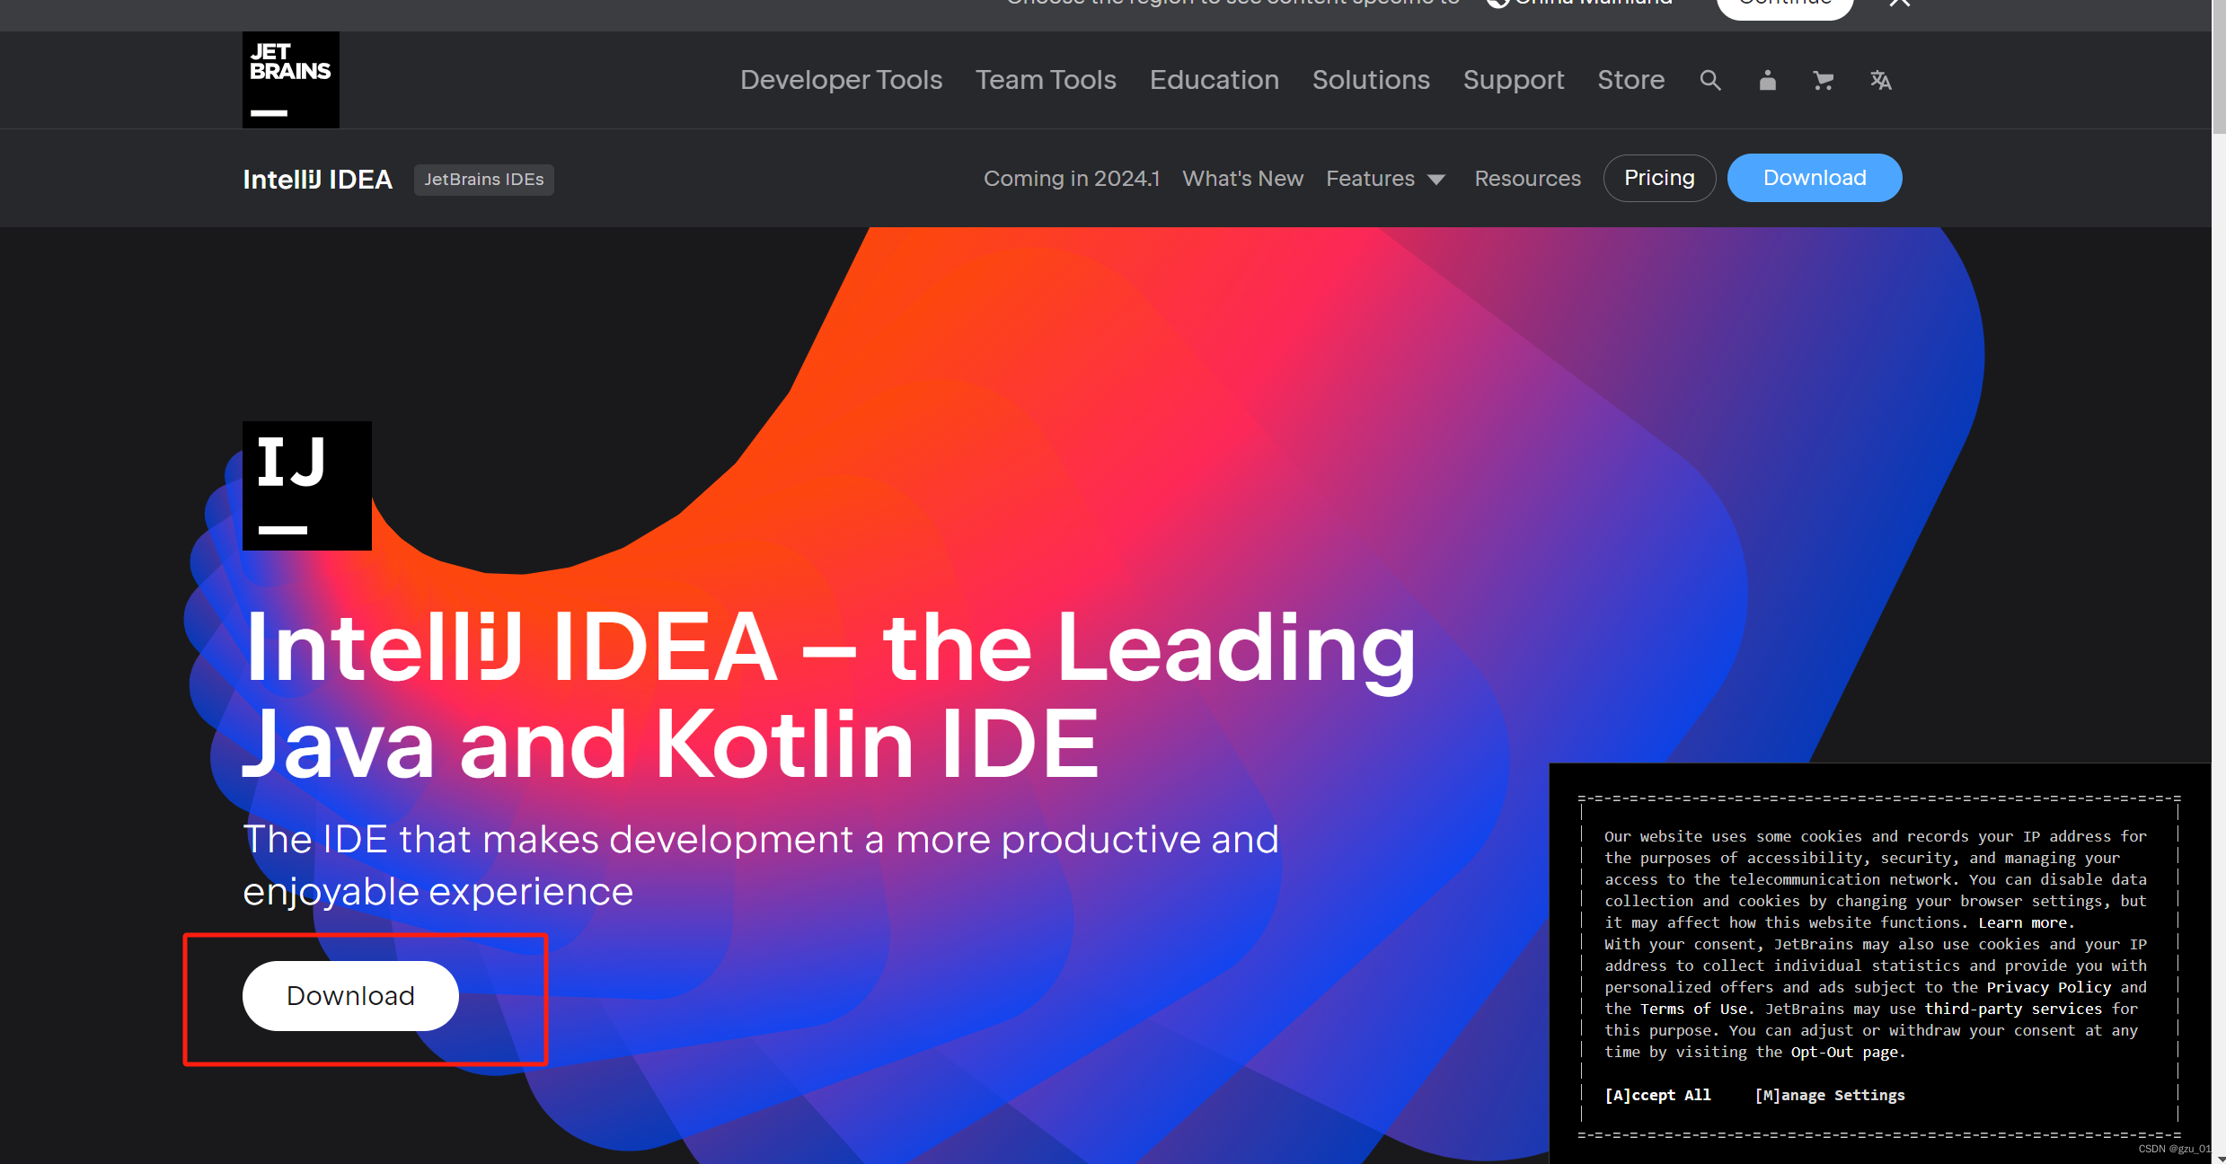Close the region selection banner
The image size is (2226, 1164).
point(1899,4)
